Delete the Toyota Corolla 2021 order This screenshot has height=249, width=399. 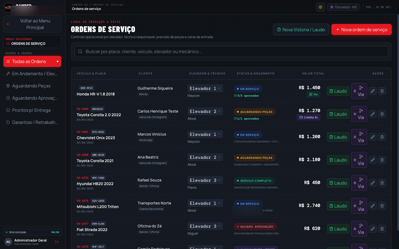click(x=382, y=160)
